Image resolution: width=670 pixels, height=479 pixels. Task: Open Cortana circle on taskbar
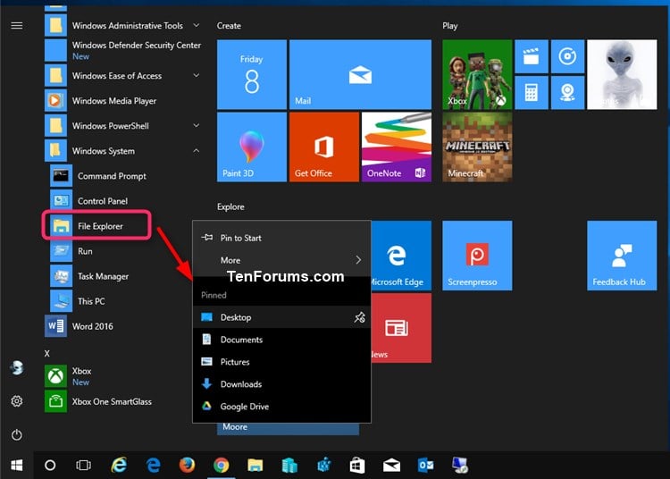coord(50,465)
